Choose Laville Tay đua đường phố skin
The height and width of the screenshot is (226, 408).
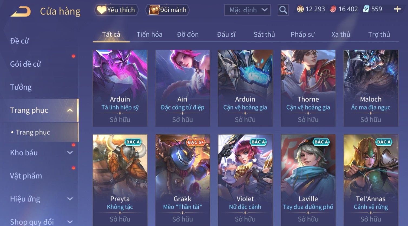(308, 180)
